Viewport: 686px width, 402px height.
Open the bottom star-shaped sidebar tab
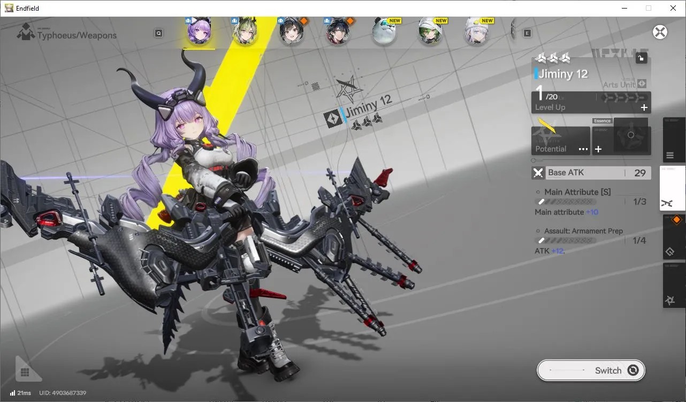[x=674, y=285]
